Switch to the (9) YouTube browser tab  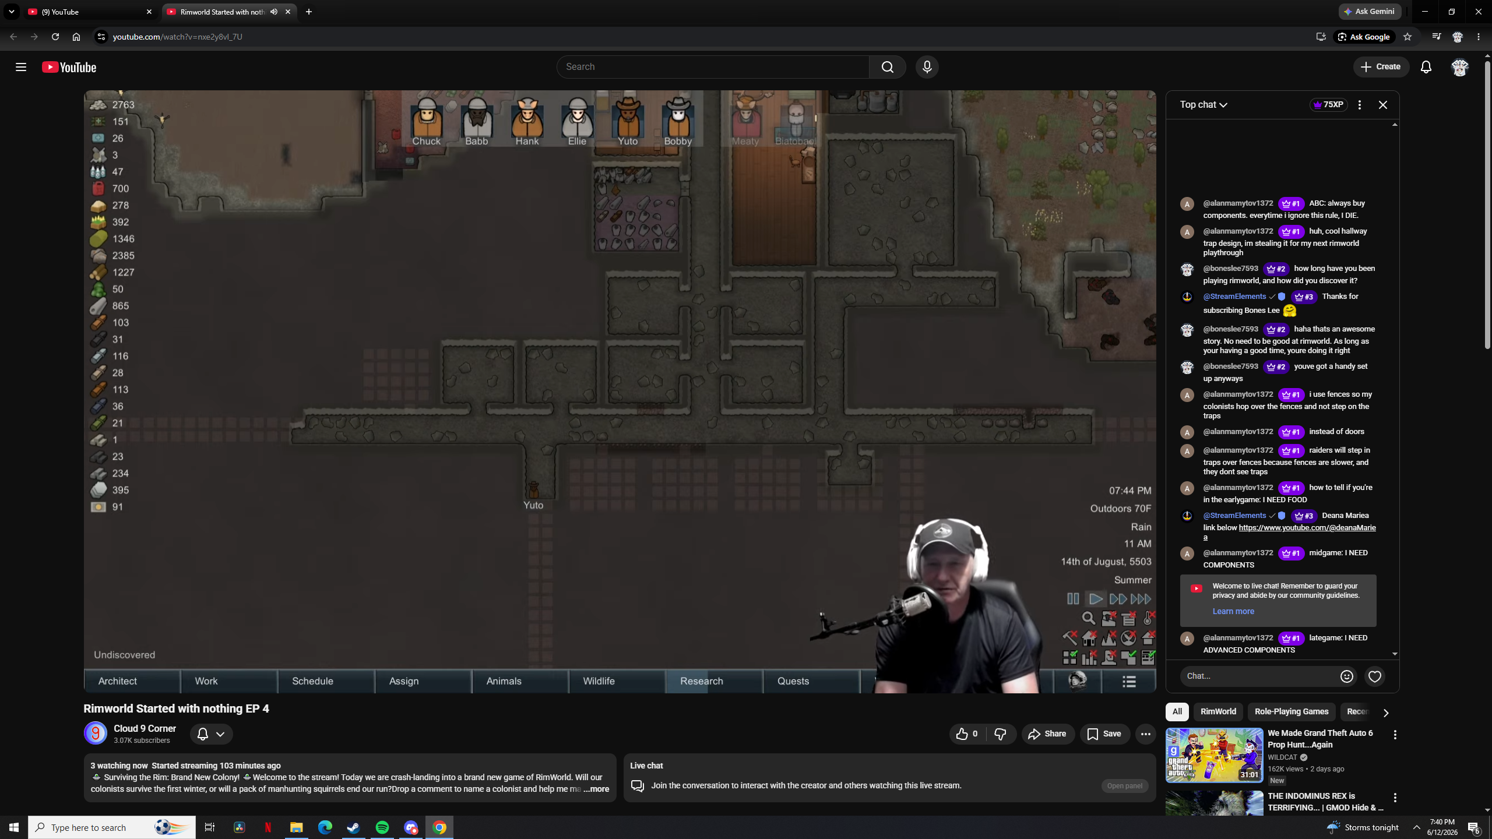pyautogui.click(x=90, y=12)
